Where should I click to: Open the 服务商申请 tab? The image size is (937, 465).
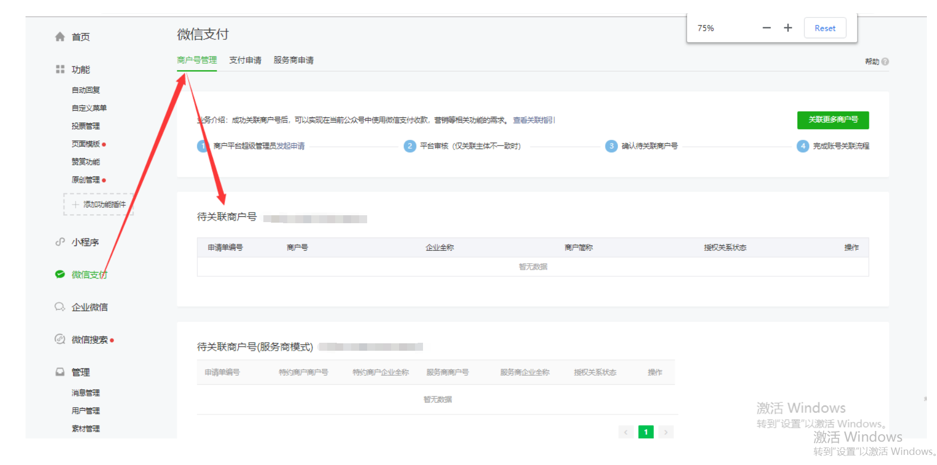[293, 60]
